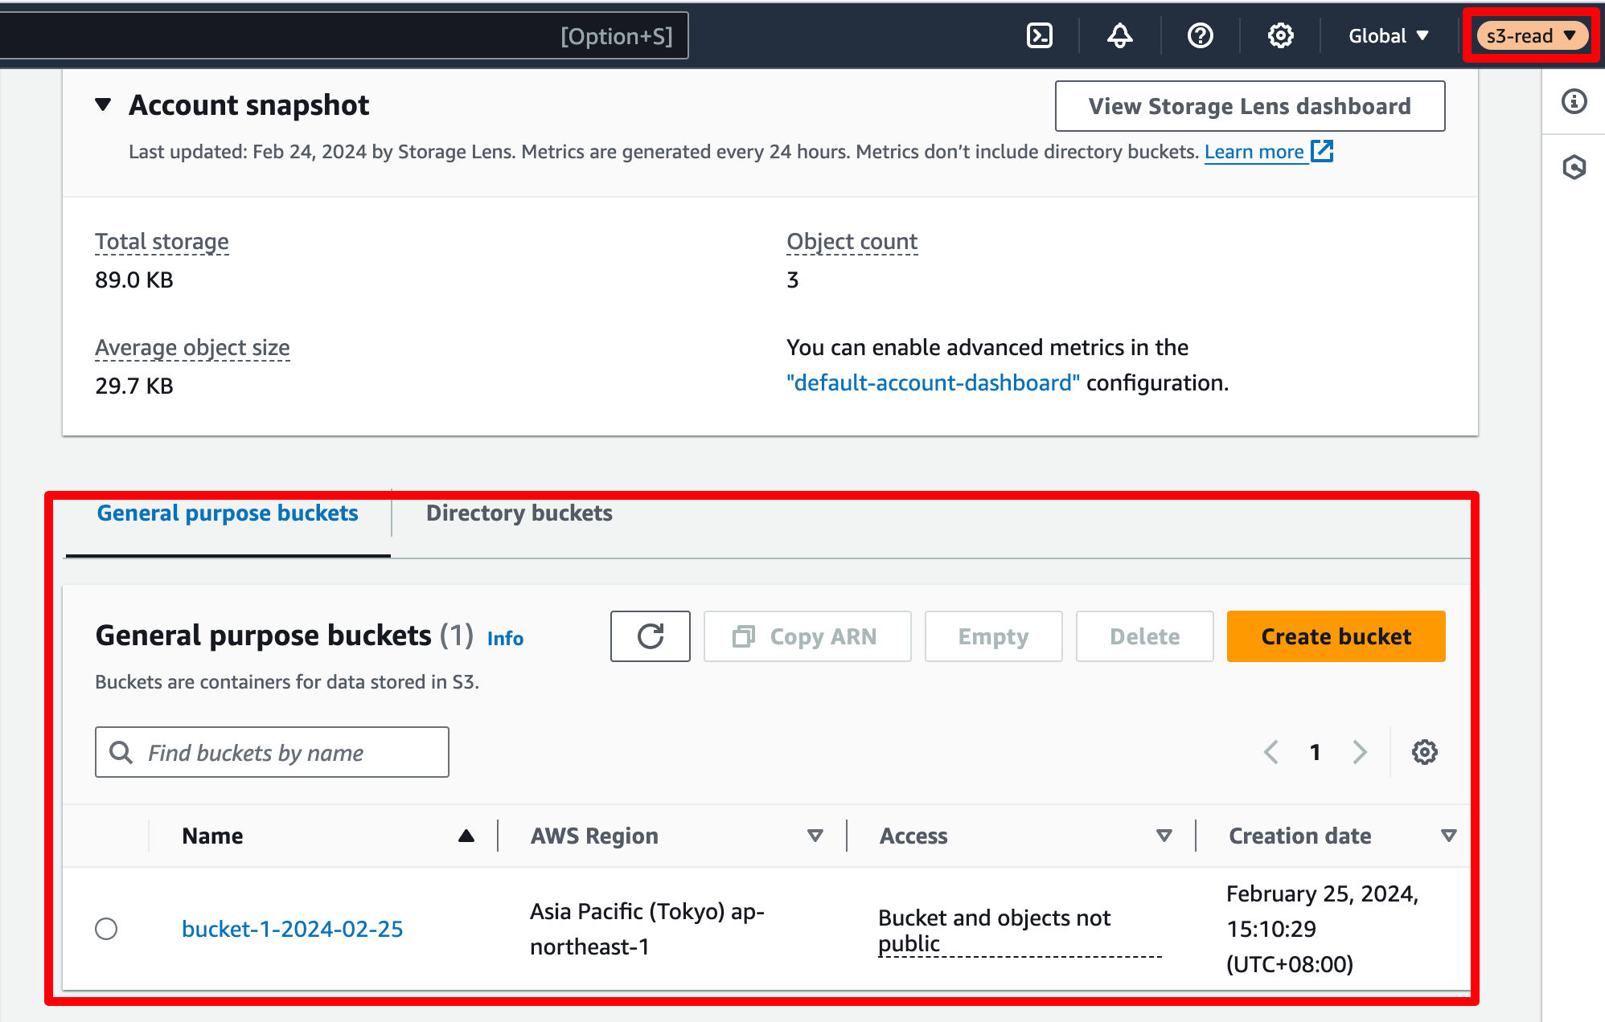The height and width of the screenshot is (1022, 1605).
Task: Collapse the Account snapshot section
Action: tap(103, 104)
